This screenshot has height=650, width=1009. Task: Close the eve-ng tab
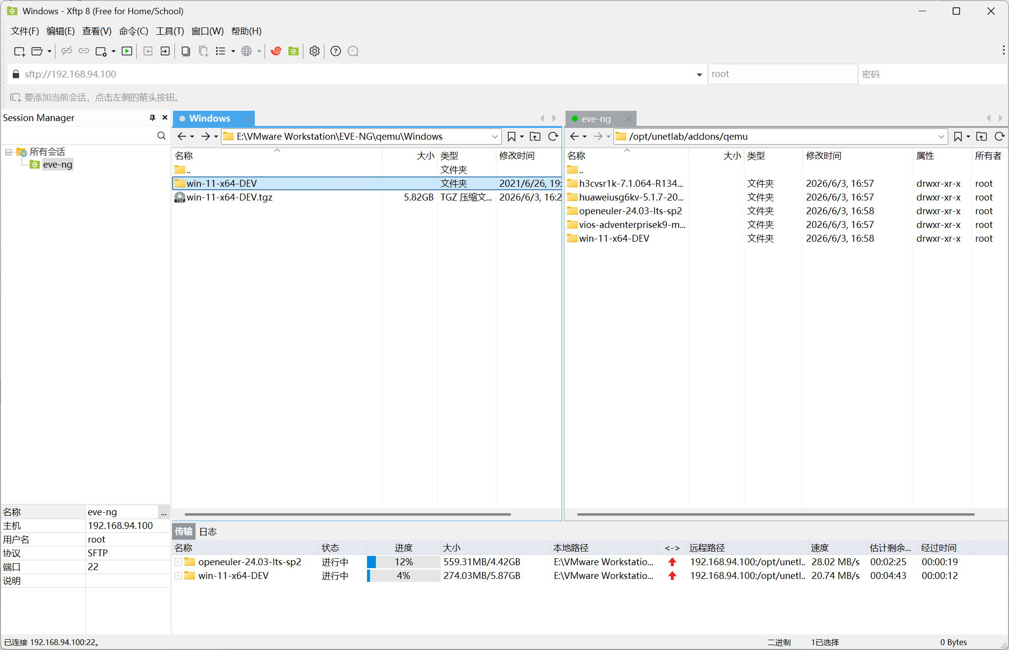[x=629, y=119]
